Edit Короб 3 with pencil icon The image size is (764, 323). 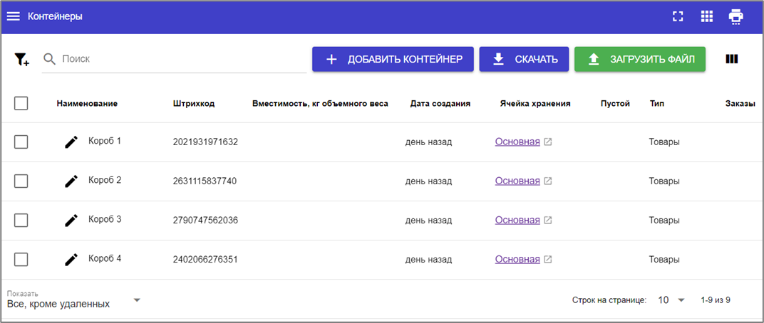[71, 221]
